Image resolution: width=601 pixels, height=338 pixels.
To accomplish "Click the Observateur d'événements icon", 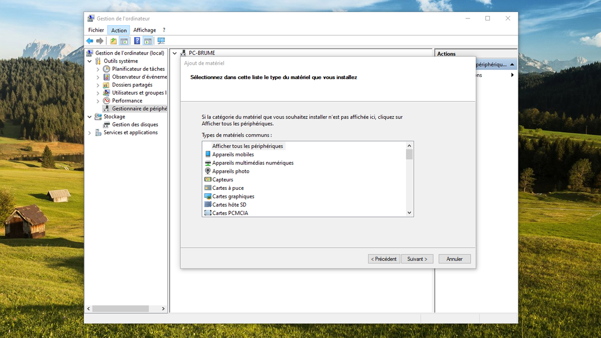I will (x=106, y=77).
